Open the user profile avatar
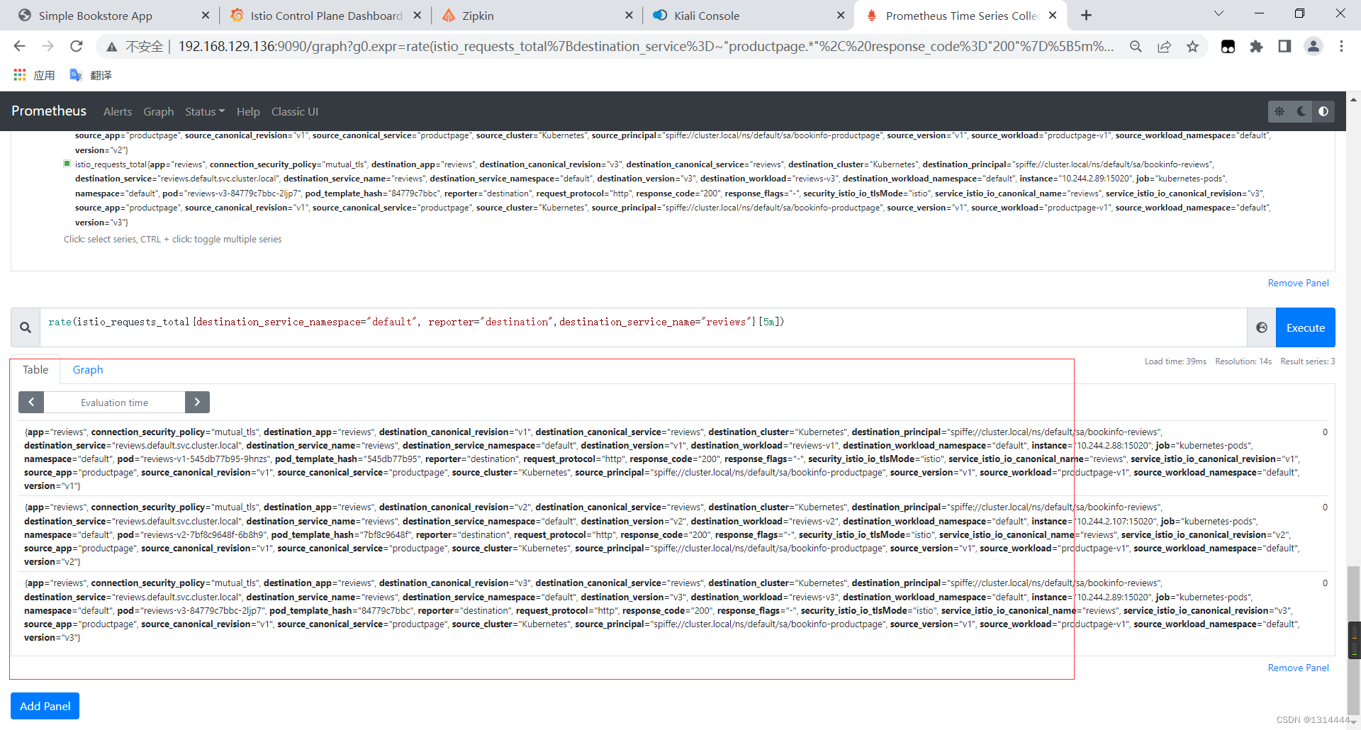 coord(1314,47)
